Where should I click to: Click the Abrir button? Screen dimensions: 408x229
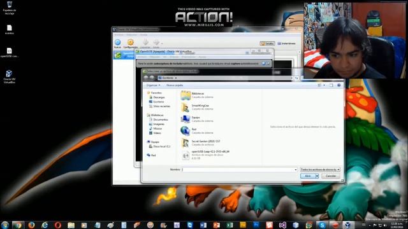tap(307, 176)
